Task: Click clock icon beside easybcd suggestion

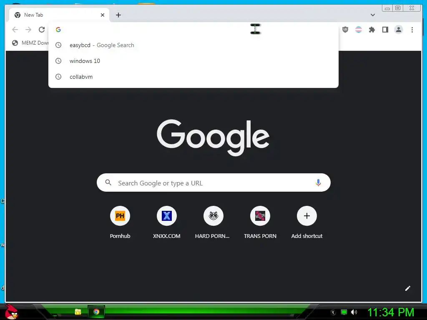Action: pyautogui.click(x=58, y=45)
